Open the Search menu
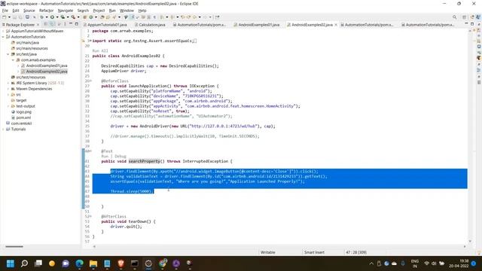 [83, 11]
